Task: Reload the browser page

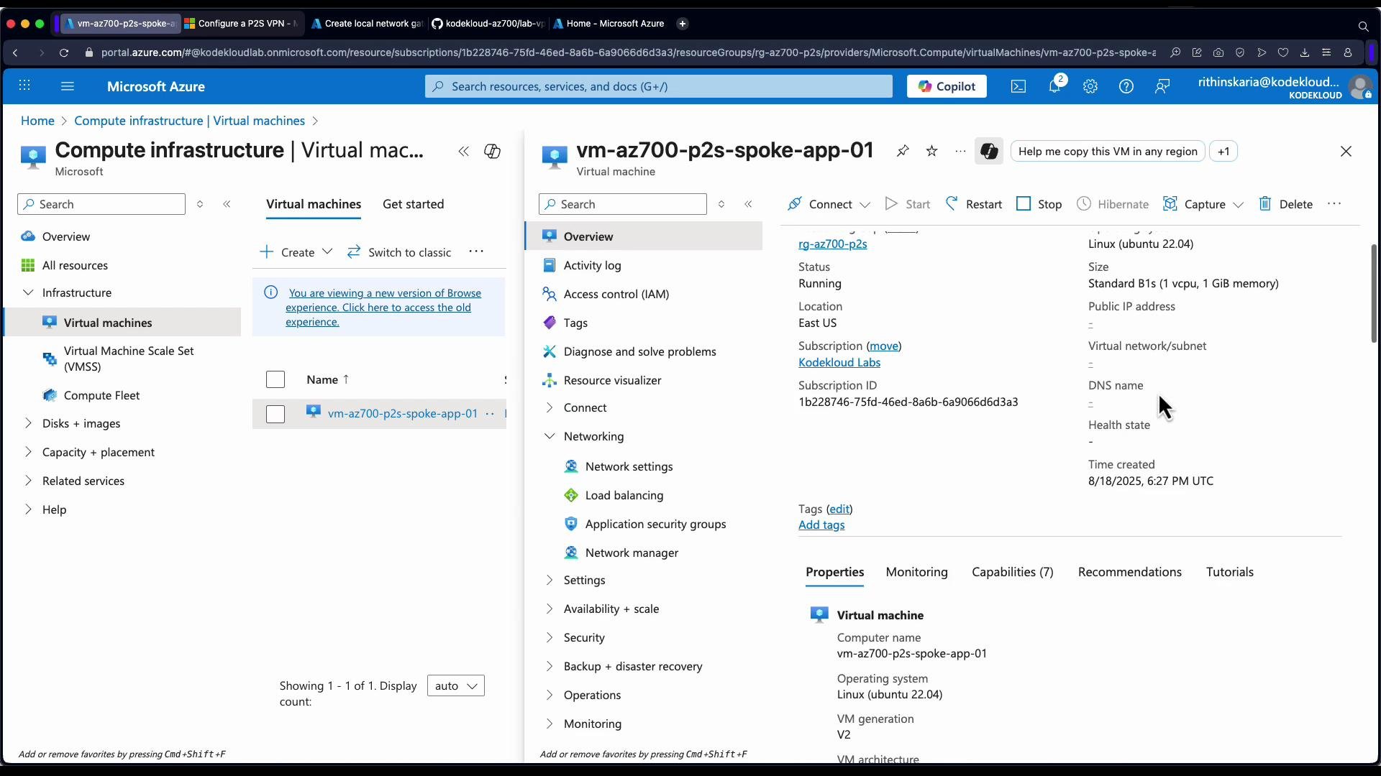Action: click(64, 52)
